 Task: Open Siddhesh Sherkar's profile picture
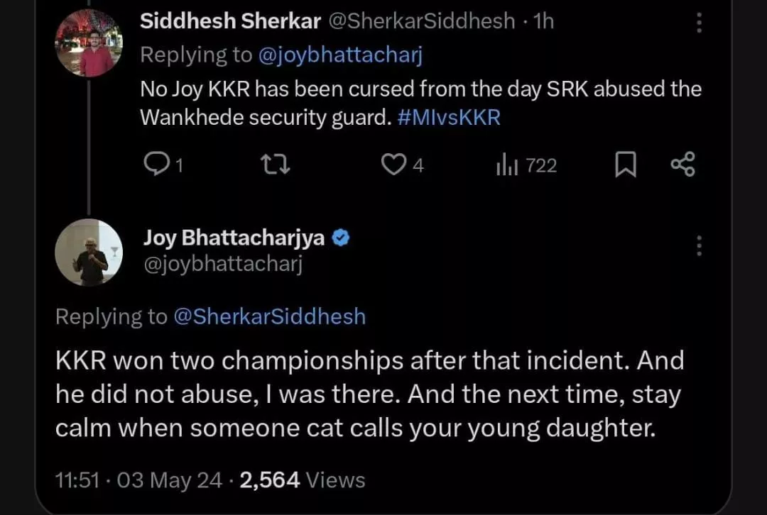[89, 43]
